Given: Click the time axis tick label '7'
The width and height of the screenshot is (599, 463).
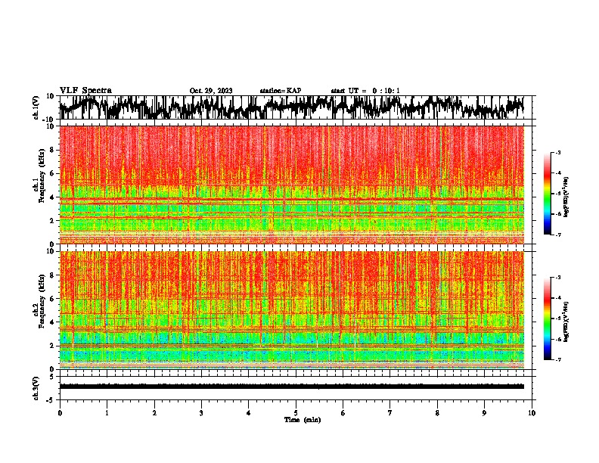Looking at the screenshot, I should point(390,412).
